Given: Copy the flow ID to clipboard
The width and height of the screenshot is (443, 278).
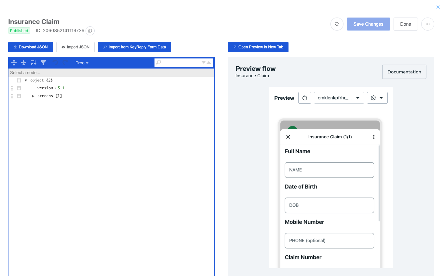Looking at the screenshot, I should click(x=90, y=31).
